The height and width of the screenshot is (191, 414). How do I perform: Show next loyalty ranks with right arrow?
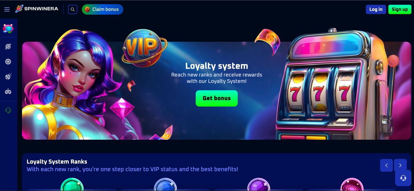click(400, 165)
